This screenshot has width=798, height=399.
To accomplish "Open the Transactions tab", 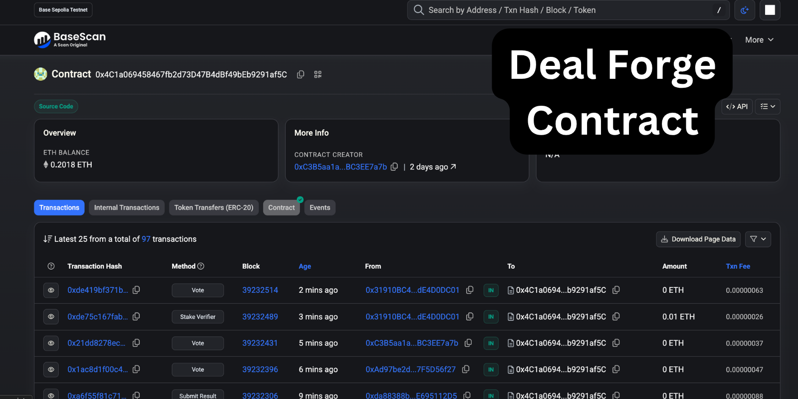I will click(59, 207).
